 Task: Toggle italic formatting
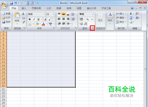34,19
